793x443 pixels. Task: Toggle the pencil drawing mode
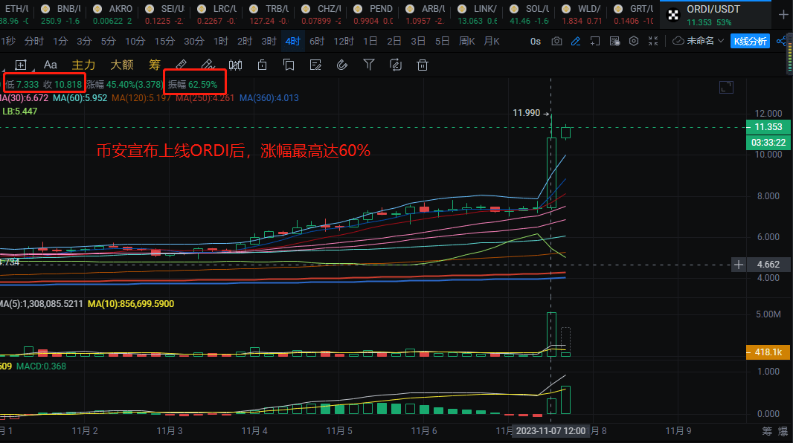click(x=575, y=41)
